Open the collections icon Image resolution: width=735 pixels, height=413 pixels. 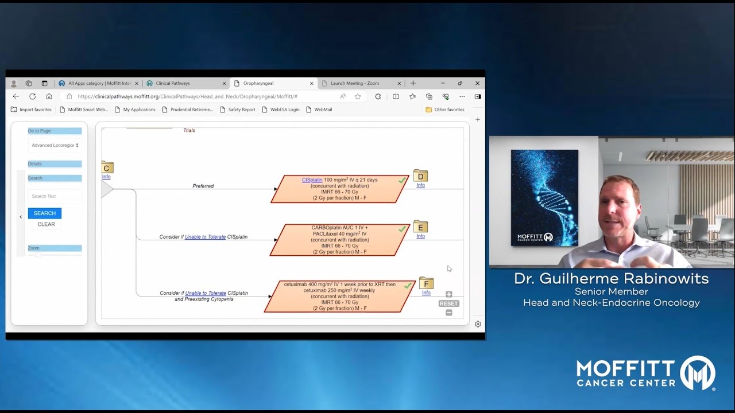point(429,96)
